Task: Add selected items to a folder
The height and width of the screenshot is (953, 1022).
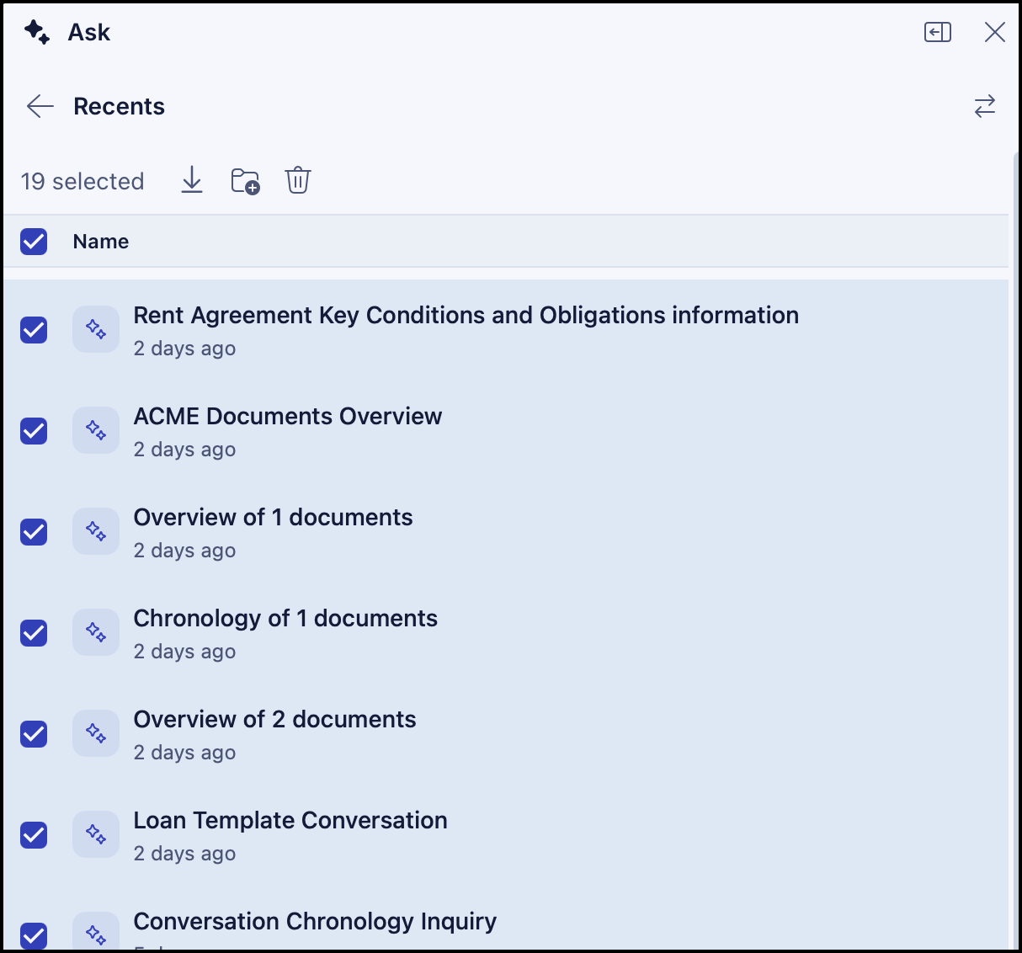Action: (245, 181)
